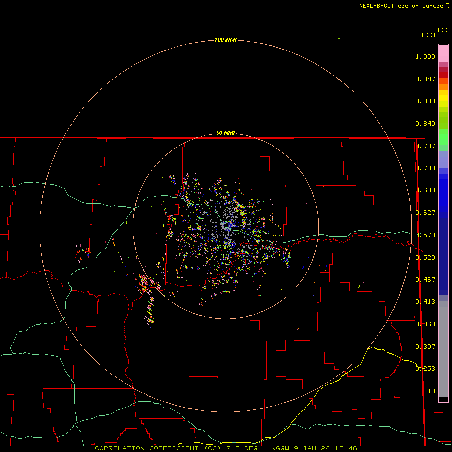The width and height of the screenshot is (452, 452).
Task: Click the radar site center point
Action: click(226, 226)
